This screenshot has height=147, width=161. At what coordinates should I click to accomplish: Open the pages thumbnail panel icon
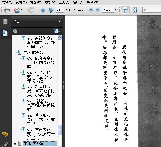tap(5, 22)
